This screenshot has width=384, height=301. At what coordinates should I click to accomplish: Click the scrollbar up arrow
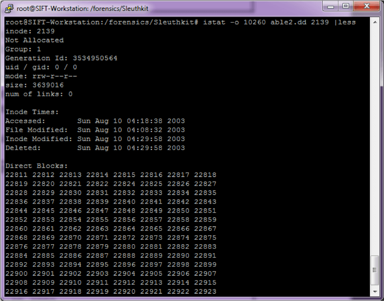tap(374, 21)
